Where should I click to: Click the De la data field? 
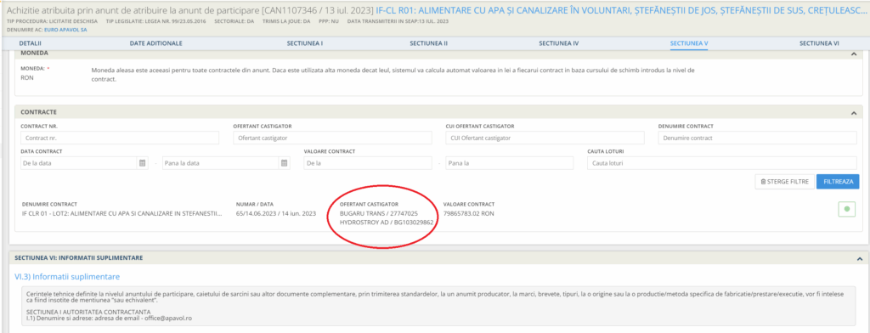click(x=78, y=163)
